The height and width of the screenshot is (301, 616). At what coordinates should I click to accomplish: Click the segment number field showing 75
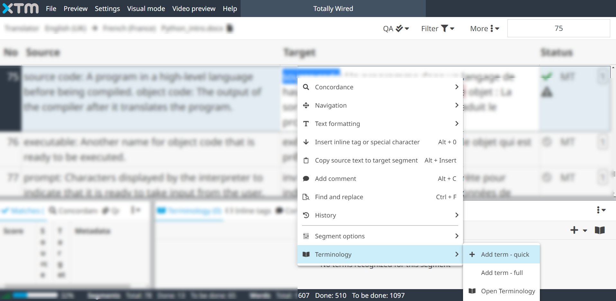(x=558, y=28)
